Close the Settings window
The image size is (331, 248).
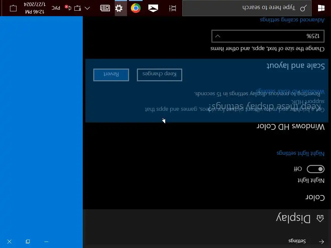coord(9,242)
